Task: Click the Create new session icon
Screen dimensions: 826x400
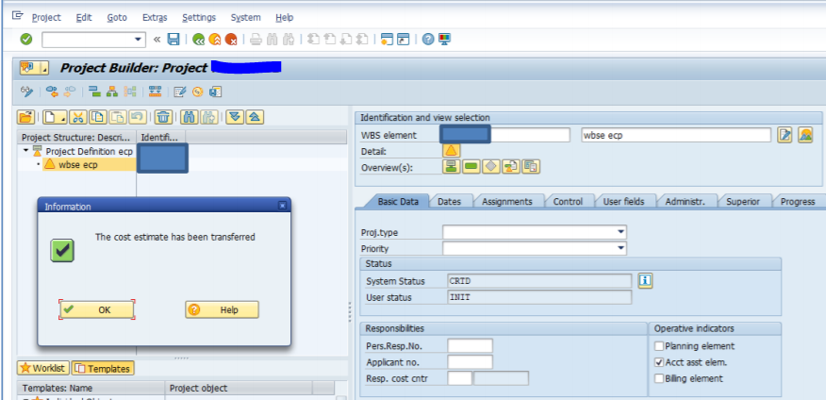Action: pos(388,40)
